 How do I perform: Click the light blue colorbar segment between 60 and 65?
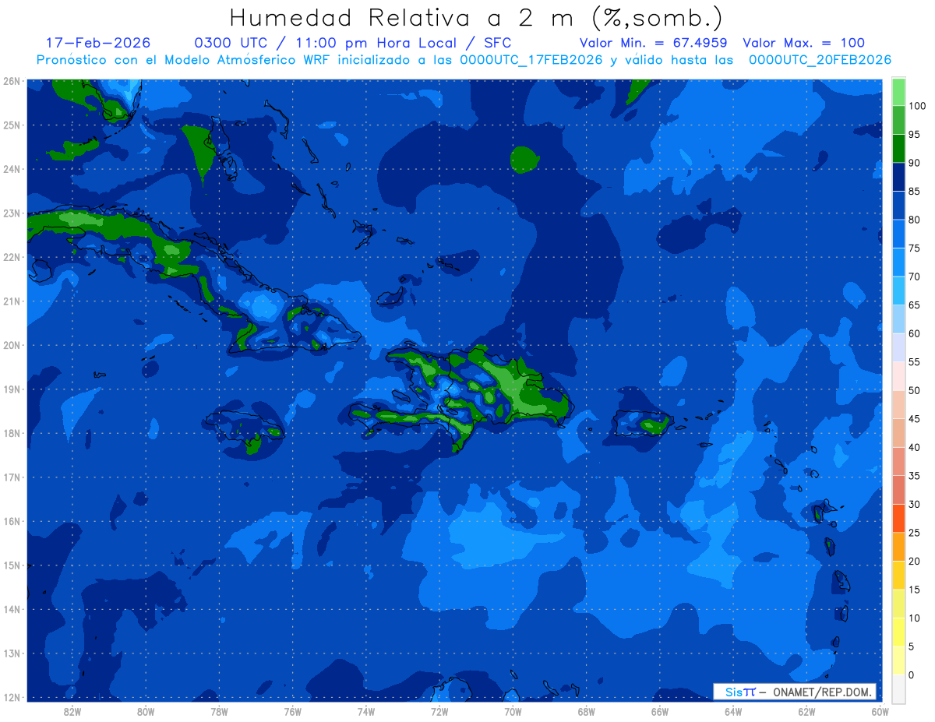898,319
